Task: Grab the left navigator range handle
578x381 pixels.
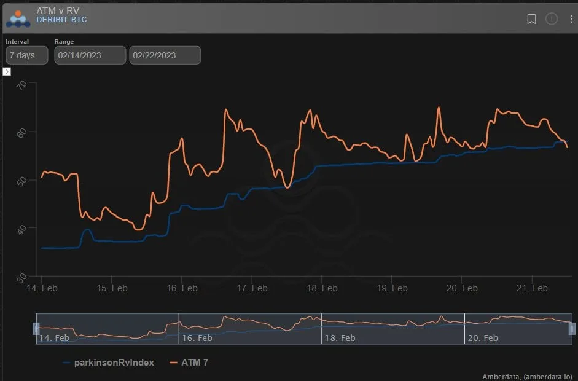Action: (x=36, y=329)
